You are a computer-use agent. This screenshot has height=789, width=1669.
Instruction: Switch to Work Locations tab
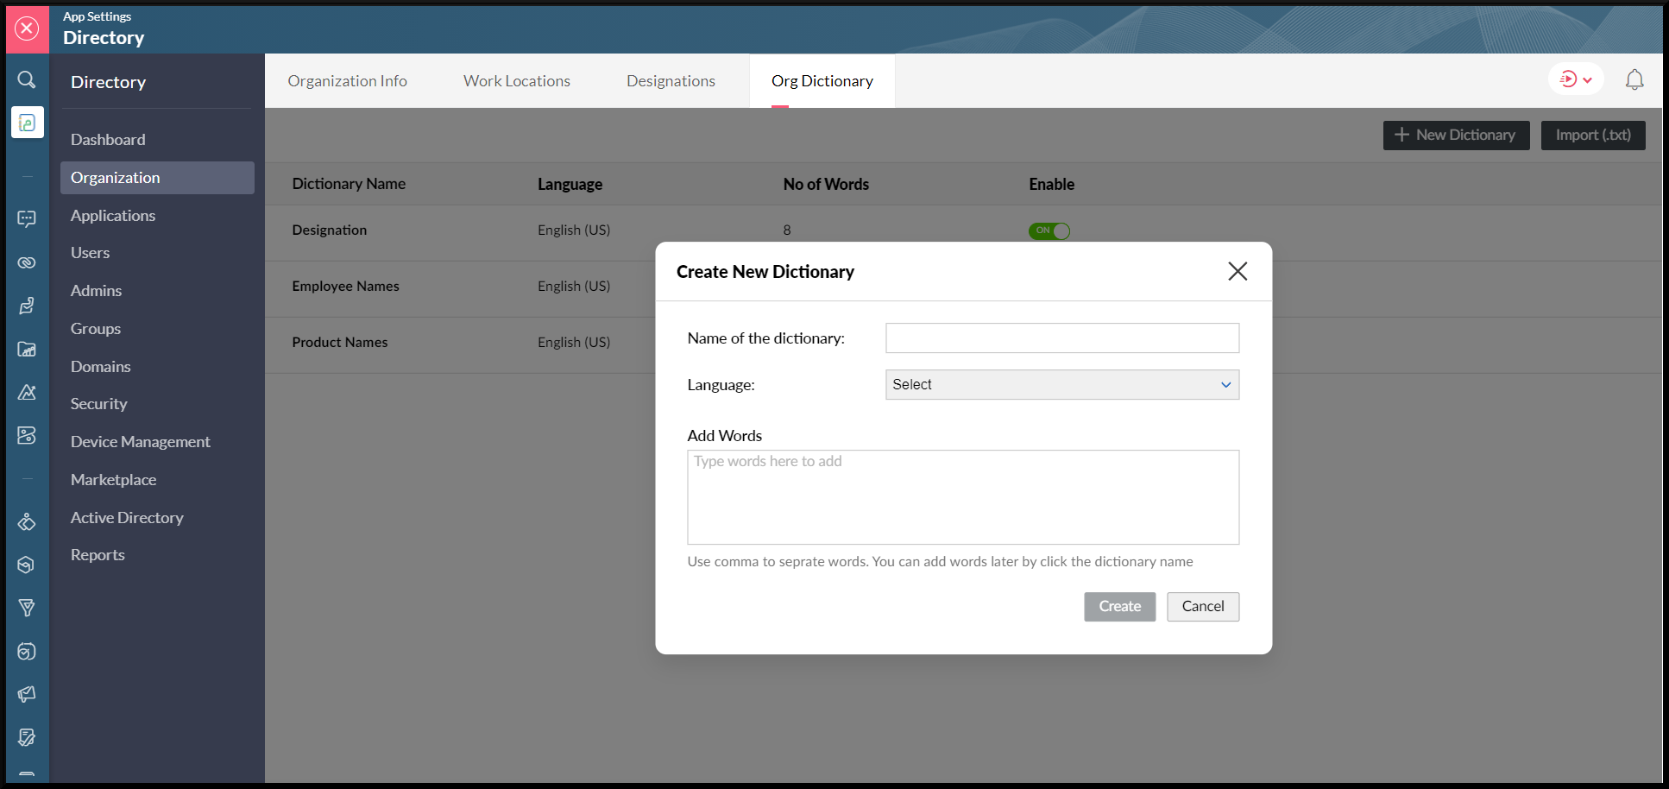(517, 81)
